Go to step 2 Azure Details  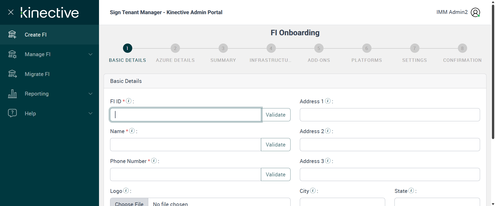[175, 48]
